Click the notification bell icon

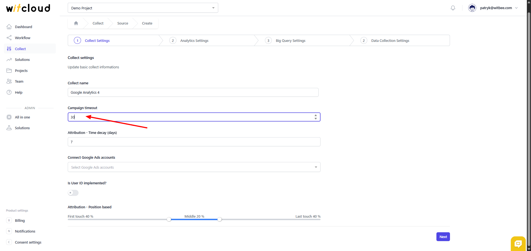coord(453,8)
